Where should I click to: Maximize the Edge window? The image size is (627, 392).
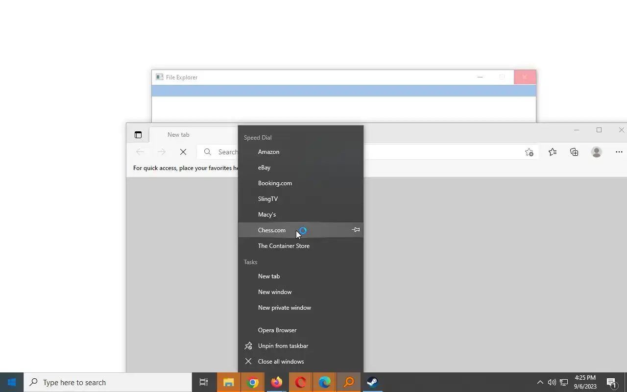pyautogui.click(x=599, y=130)
